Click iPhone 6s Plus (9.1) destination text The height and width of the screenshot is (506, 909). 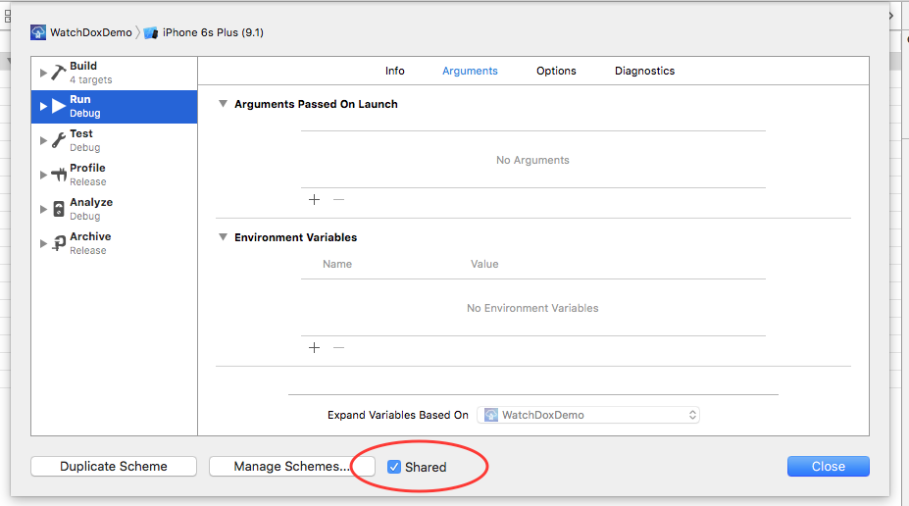pos(213,32)
